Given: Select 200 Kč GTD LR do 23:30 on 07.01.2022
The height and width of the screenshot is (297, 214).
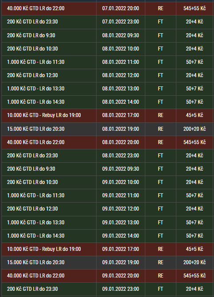Looking at the screenshot, I should (32, 22).
